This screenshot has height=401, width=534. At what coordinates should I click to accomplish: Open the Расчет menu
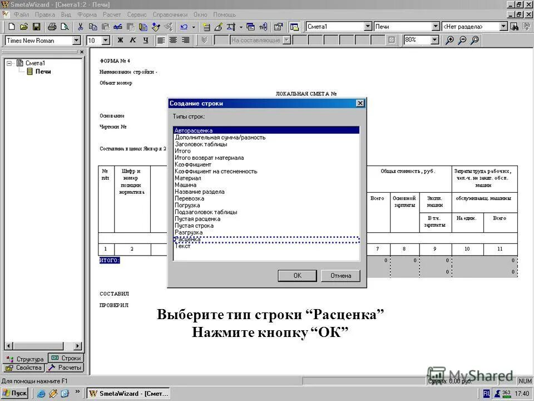(x=112, y=14)
